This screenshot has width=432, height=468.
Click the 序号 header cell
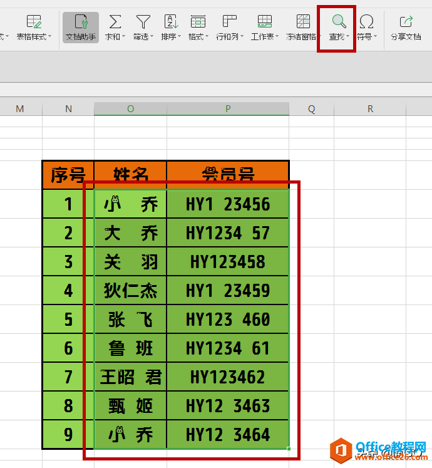[68, 175]
